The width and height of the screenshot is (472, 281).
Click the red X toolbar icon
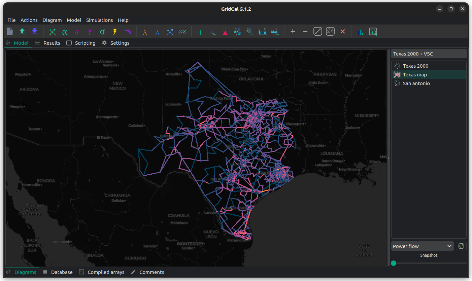click(x=343, y=32)
